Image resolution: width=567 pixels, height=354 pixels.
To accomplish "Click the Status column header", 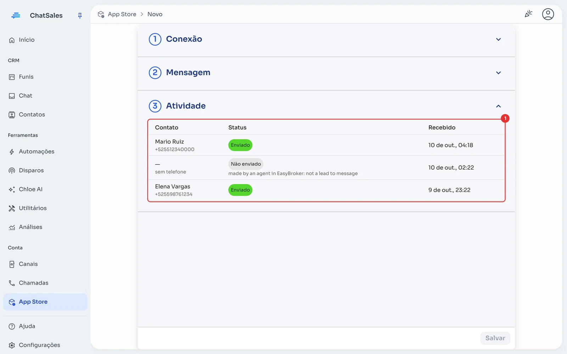I will coord(237,127).
